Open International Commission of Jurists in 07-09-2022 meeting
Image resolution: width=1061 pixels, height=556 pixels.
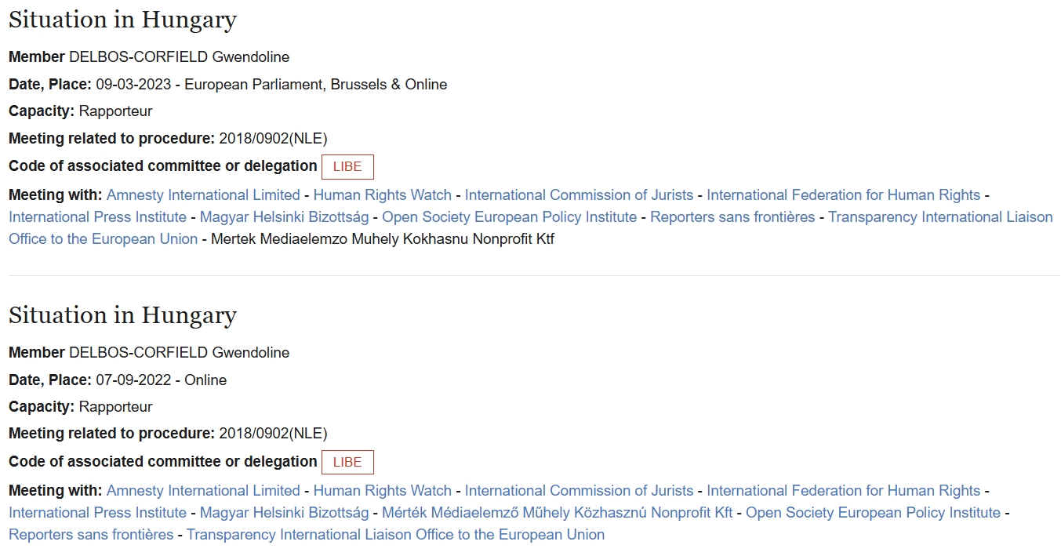(x=579, y=491)
